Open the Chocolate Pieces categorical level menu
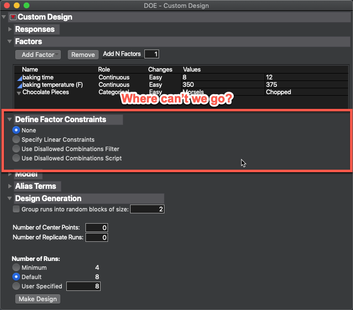Screen dimensions: 353x310 point(19,93)
